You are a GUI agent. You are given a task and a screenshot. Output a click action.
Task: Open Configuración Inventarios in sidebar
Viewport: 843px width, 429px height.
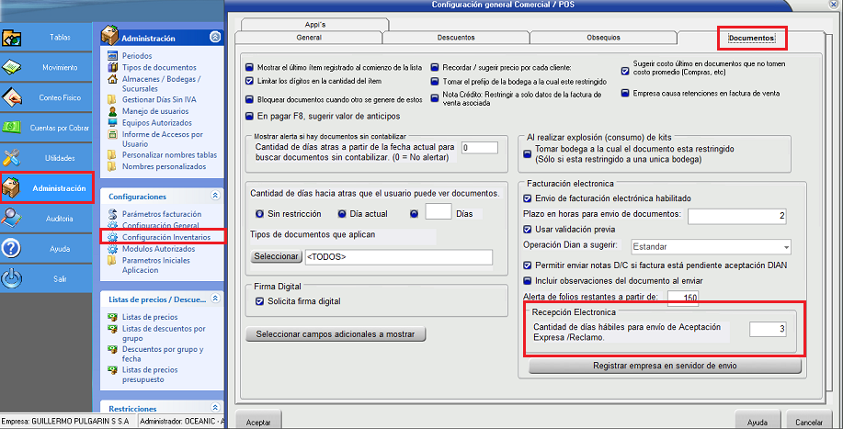pos(166,237)
